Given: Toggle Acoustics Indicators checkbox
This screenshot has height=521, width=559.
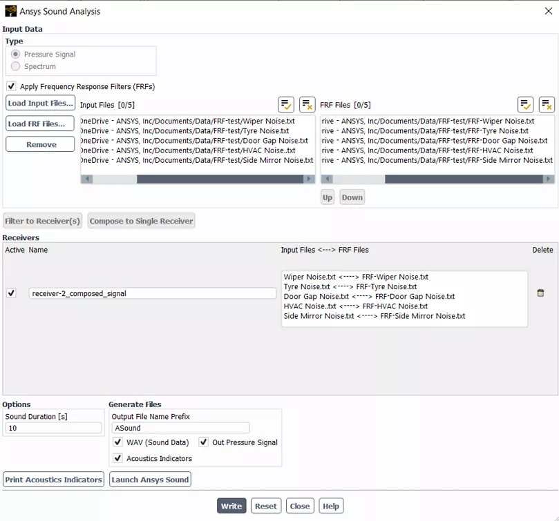Looking at the screenshot, I should point(117,458).
